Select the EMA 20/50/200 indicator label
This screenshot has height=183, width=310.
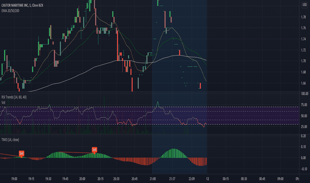(x=10, y=11)
